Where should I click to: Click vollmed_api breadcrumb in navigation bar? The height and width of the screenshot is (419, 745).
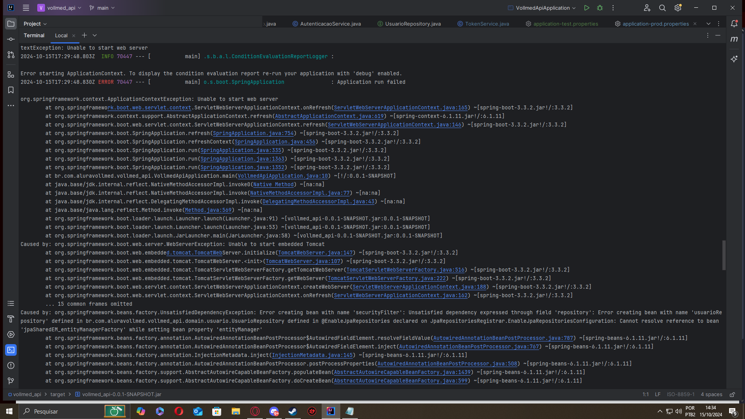coord(25,394)
